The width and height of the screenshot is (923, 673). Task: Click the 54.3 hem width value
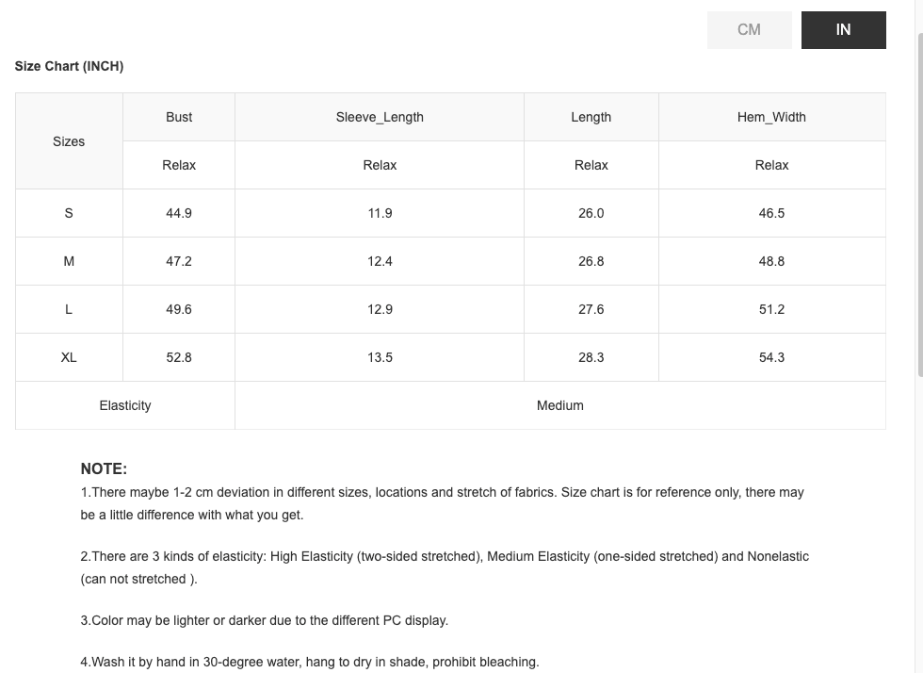click(771, 357)
